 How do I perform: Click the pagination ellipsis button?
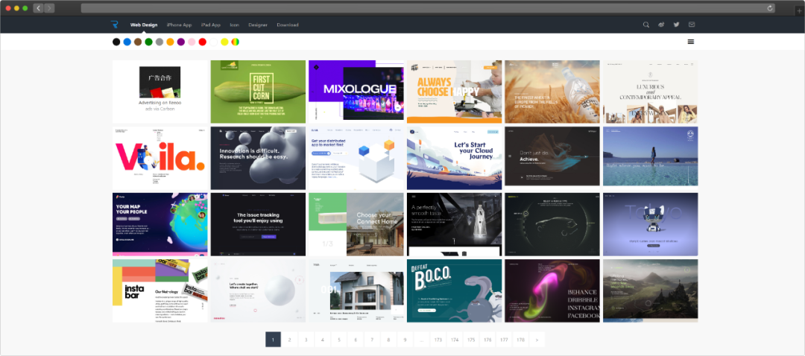pyautogui.click(x=421, y=340)
